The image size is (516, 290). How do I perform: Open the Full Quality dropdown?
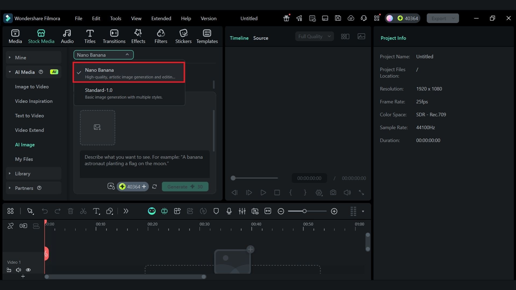(x=314, y=37)
